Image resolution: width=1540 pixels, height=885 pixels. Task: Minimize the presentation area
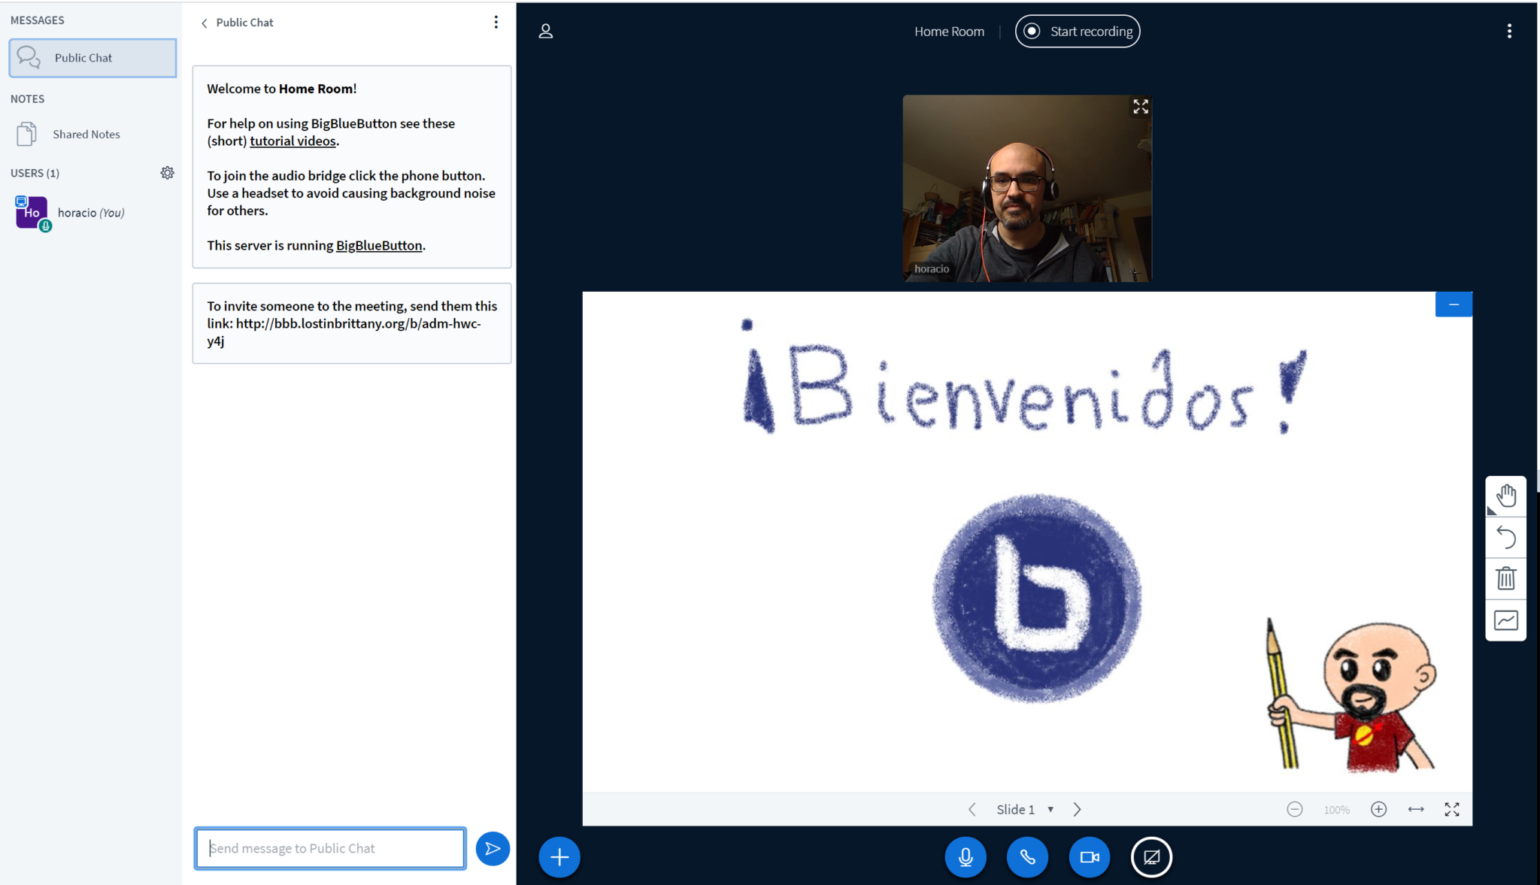tap(1453, 304)
